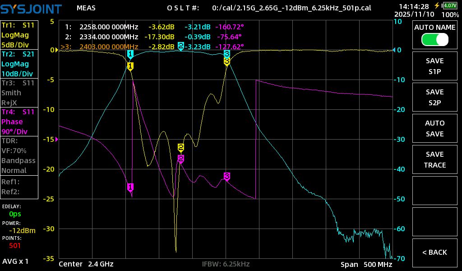The height and width of the screenshot is (271, 462).
Task: Click cyan marker 3 on S21 trace
Action: coord(227,54)
